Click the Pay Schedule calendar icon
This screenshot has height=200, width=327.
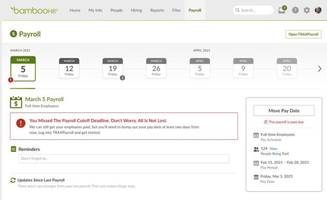tap(256, 135)
